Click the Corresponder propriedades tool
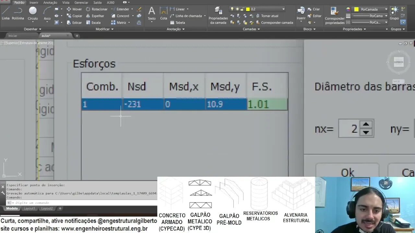415x233 pixels. (x=335, y=16)
